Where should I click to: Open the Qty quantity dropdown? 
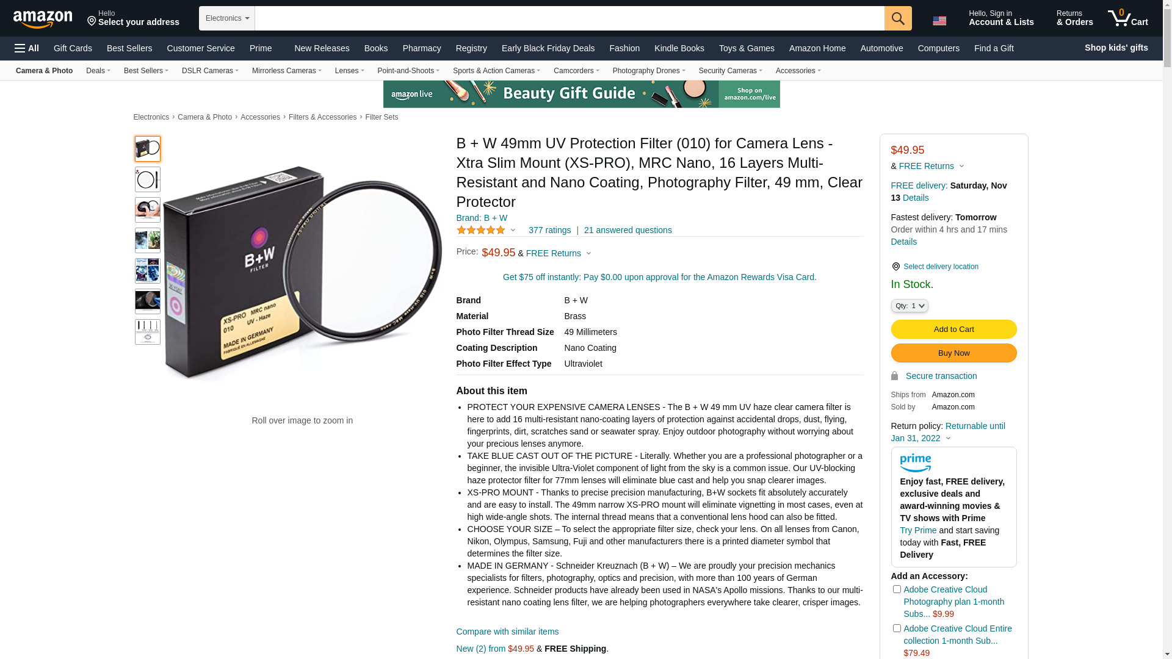tap(909, 306)
